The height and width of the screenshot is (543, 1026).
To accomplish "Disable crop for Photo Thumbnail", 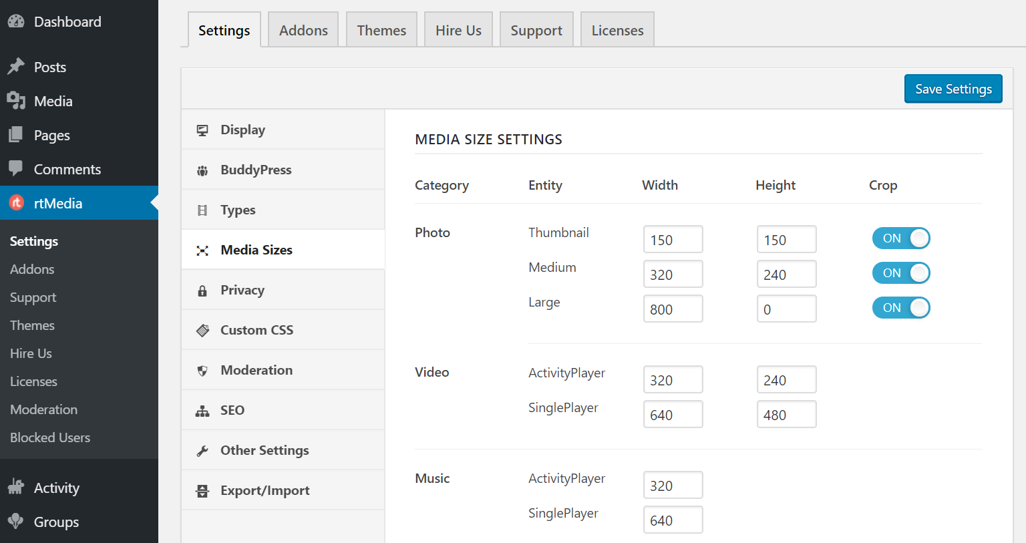I will [901, 238].
